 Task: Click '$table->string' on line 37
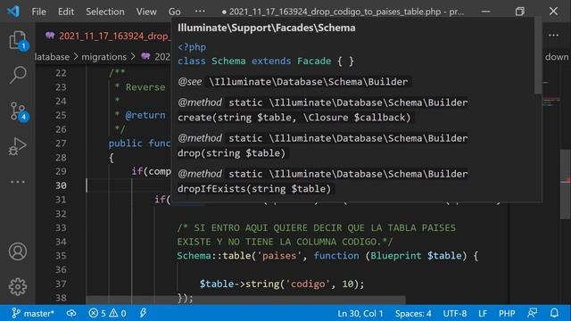(x=240, y=284)
